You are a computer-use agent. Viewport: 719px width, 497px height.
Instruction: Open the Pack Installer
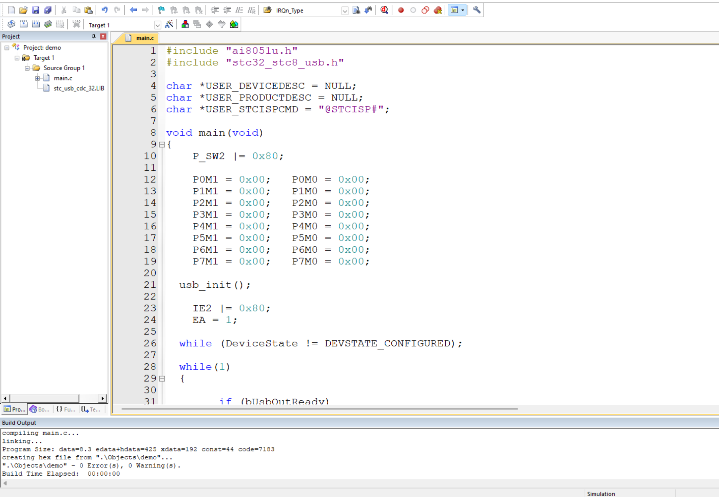coord(234,24)
